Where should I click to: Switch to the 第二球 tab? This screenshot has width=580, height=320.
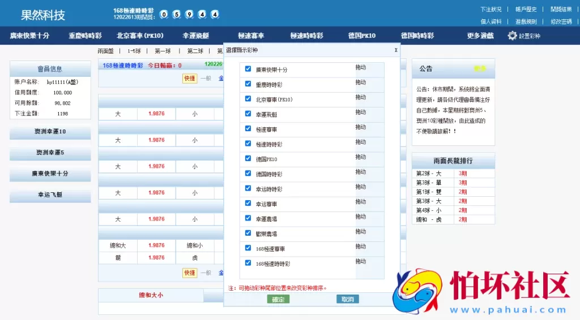195,51
